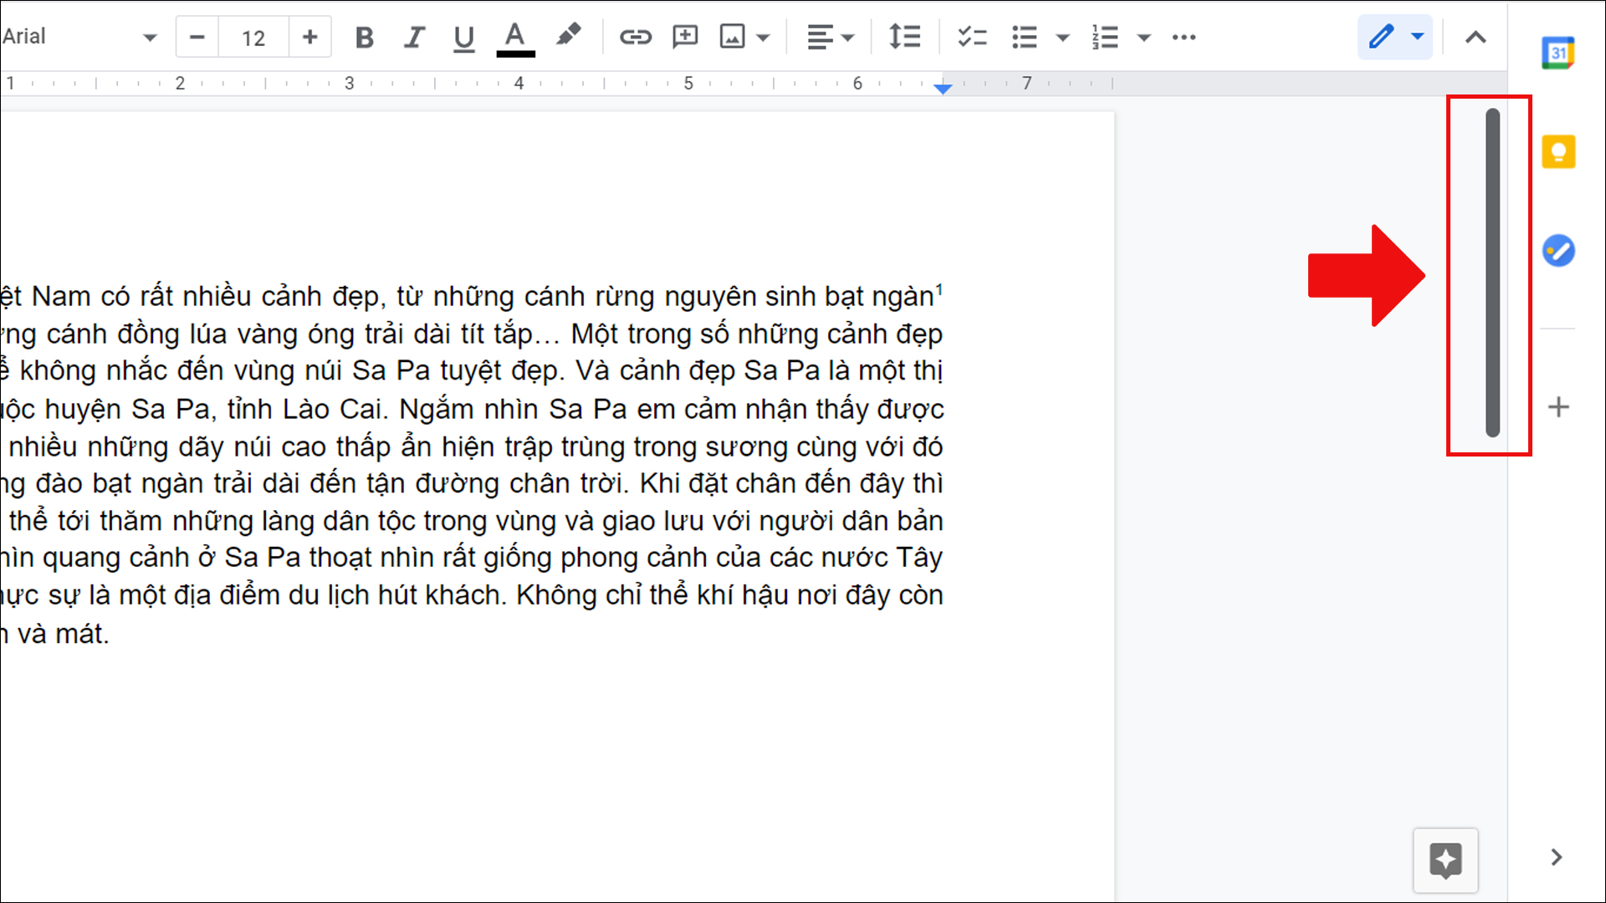Open line spacing options
1606x903 pixels.
click(x=904, y=38)
